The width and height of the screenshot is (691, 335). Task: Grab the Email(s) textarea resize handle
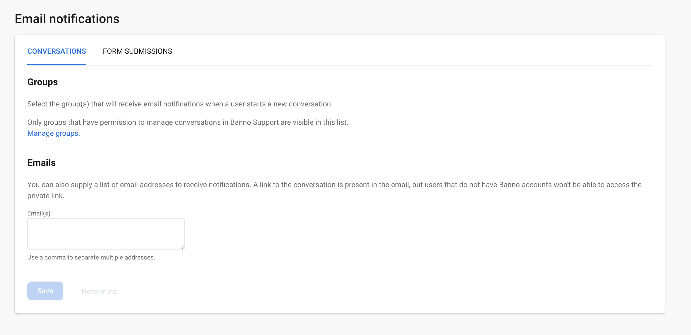coord(182,247)
